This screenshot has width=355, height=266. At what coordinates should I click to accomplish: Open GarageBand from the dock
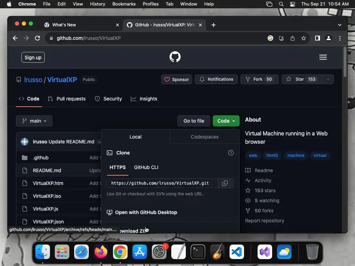[x=217, y=252]
